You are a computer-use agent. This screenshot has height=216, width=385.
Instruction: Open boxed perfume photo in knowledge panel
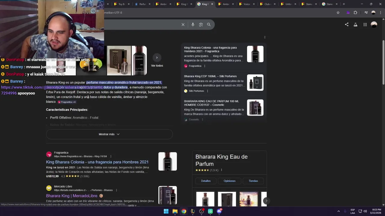point(227,199)
